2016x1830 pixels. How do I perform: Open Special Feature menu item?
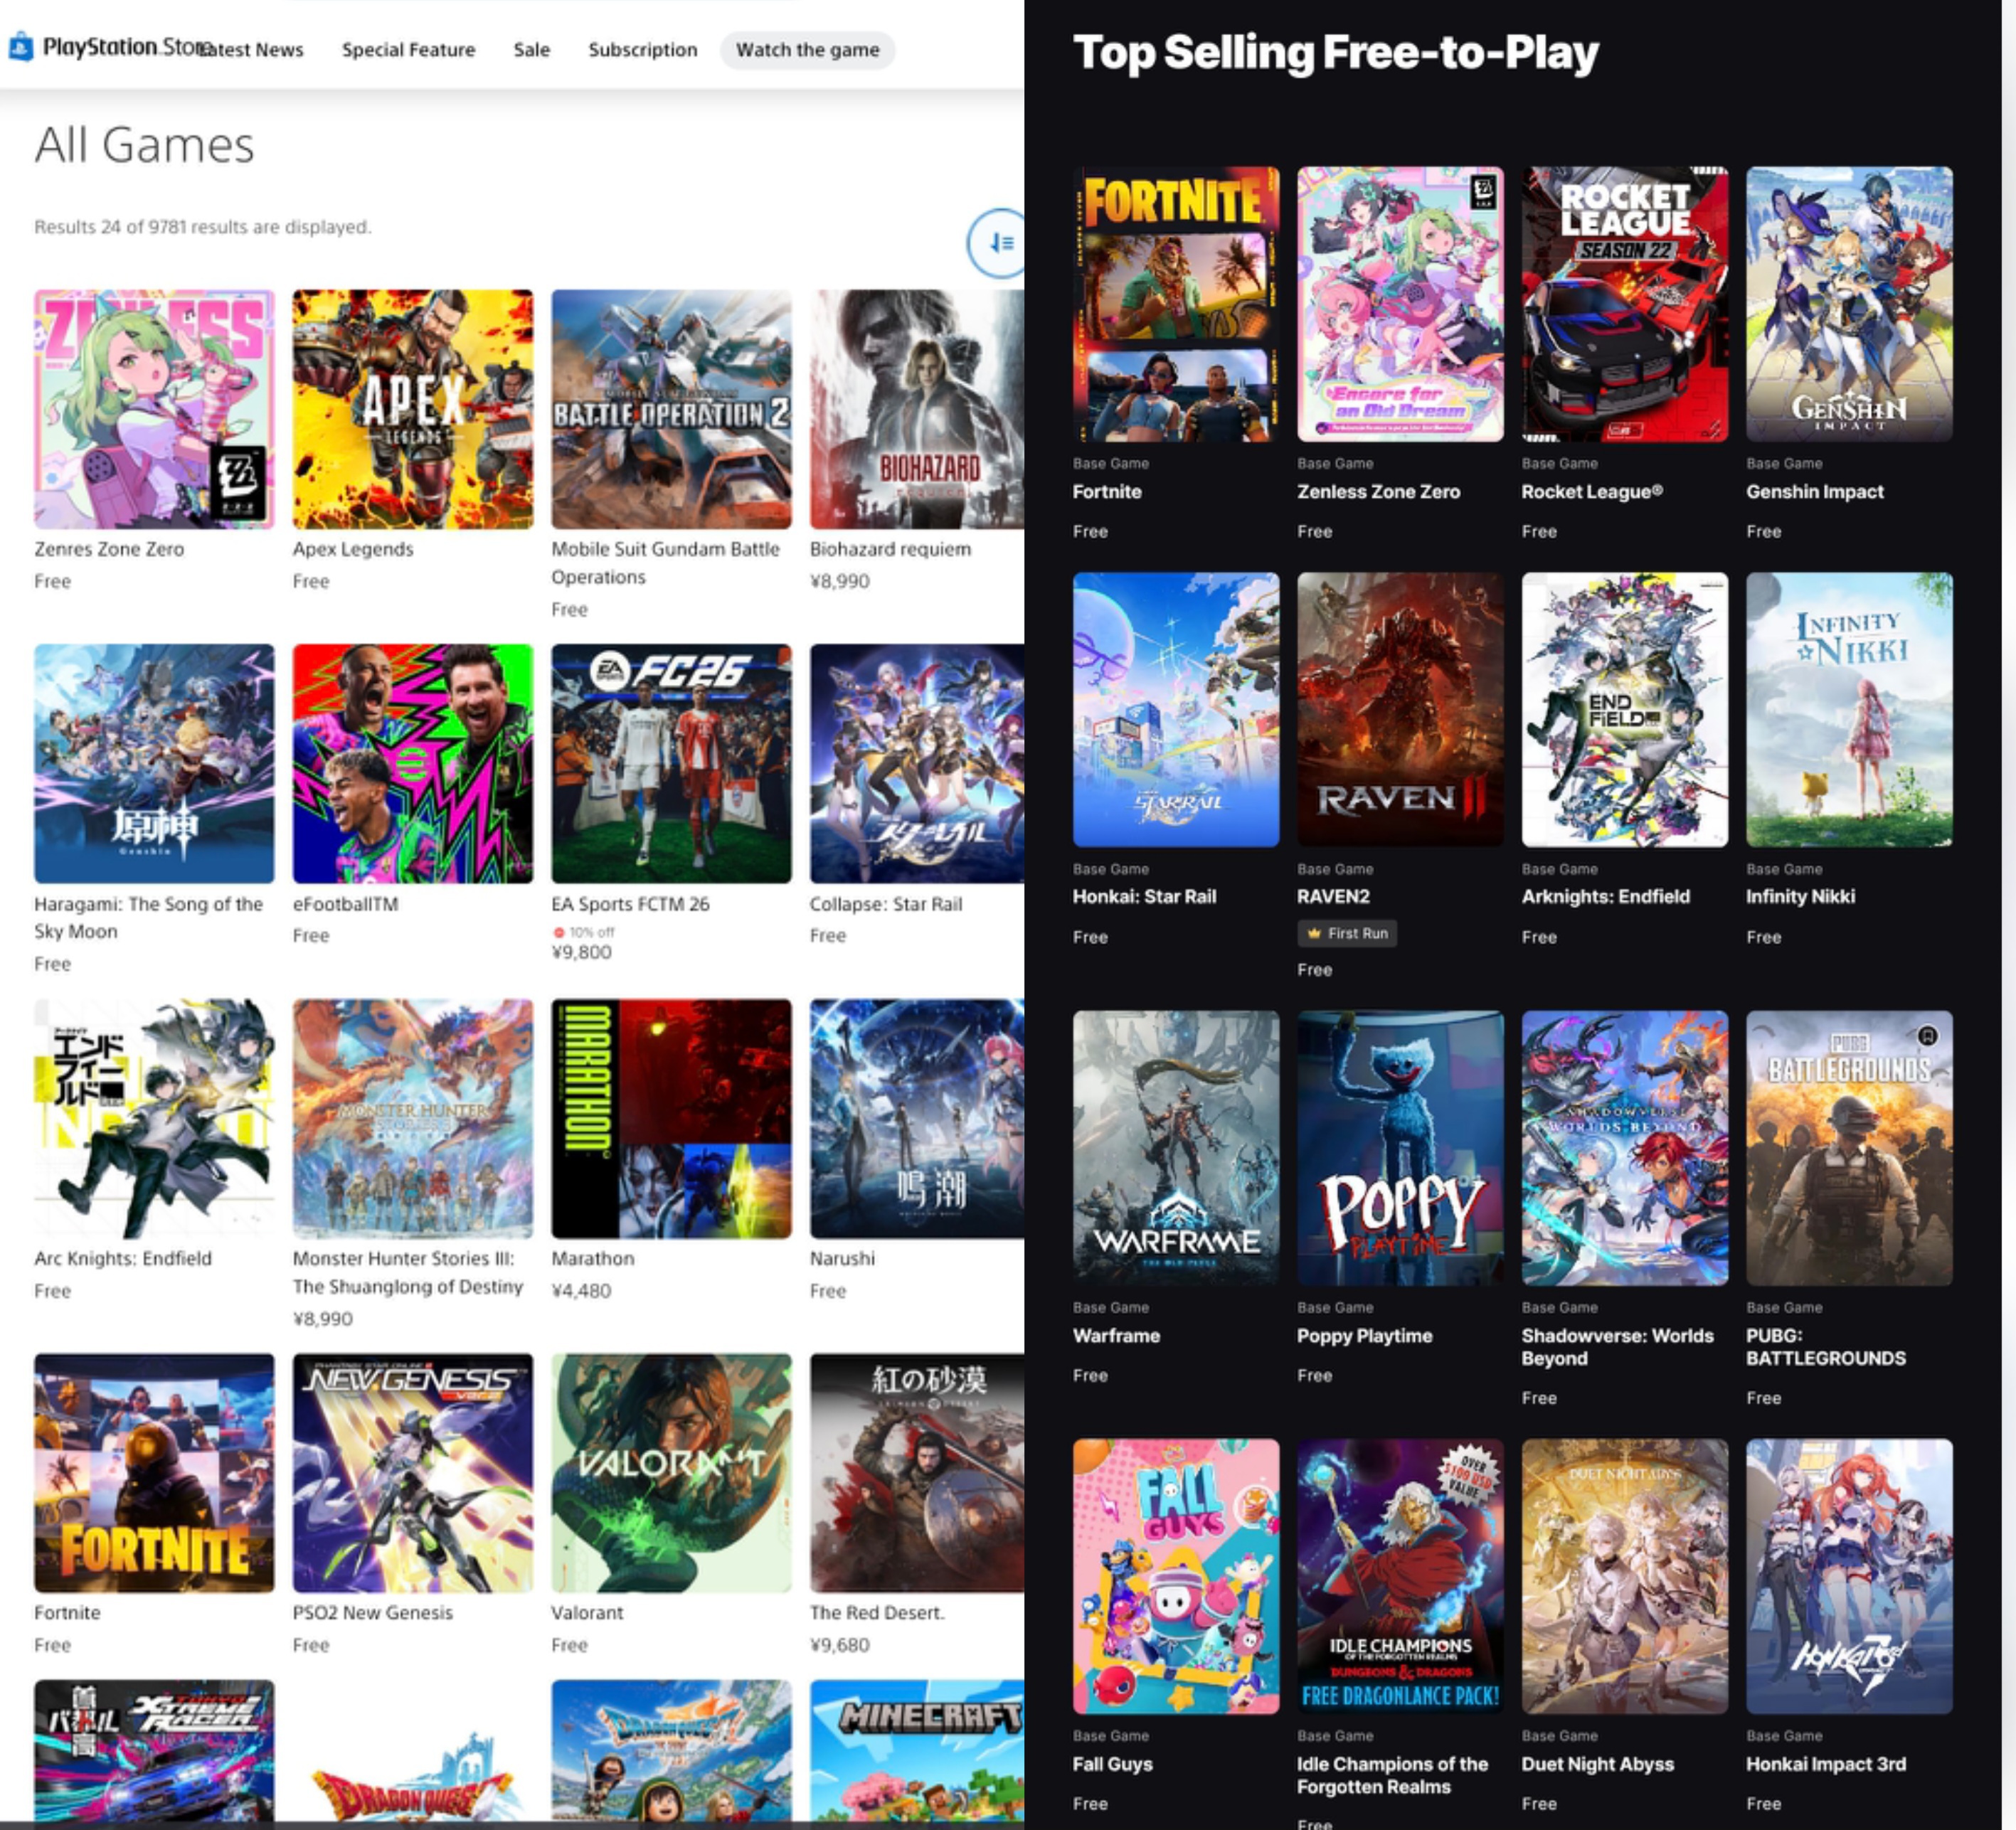408,50
